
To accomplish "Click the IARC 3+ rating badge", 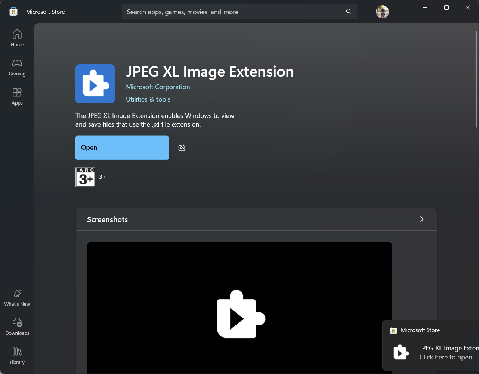I will click(85, 177).
